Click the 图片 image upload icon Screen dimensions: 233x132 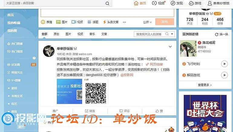pyautogui.click(x=58, y=22)
